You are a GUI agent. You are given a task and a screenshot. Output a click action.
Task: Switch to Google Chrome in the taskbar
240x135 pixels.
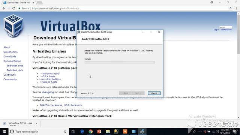[91, 132]
